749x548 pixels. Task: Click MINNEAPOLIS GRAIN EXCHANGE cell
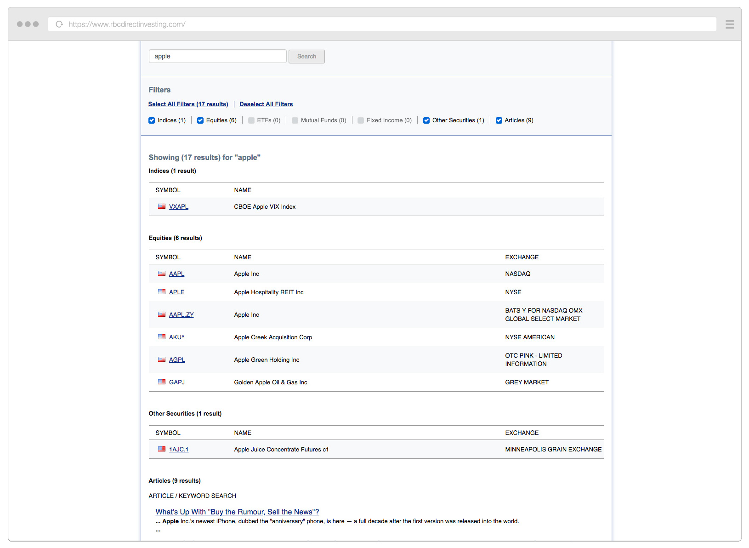(553, 450)
